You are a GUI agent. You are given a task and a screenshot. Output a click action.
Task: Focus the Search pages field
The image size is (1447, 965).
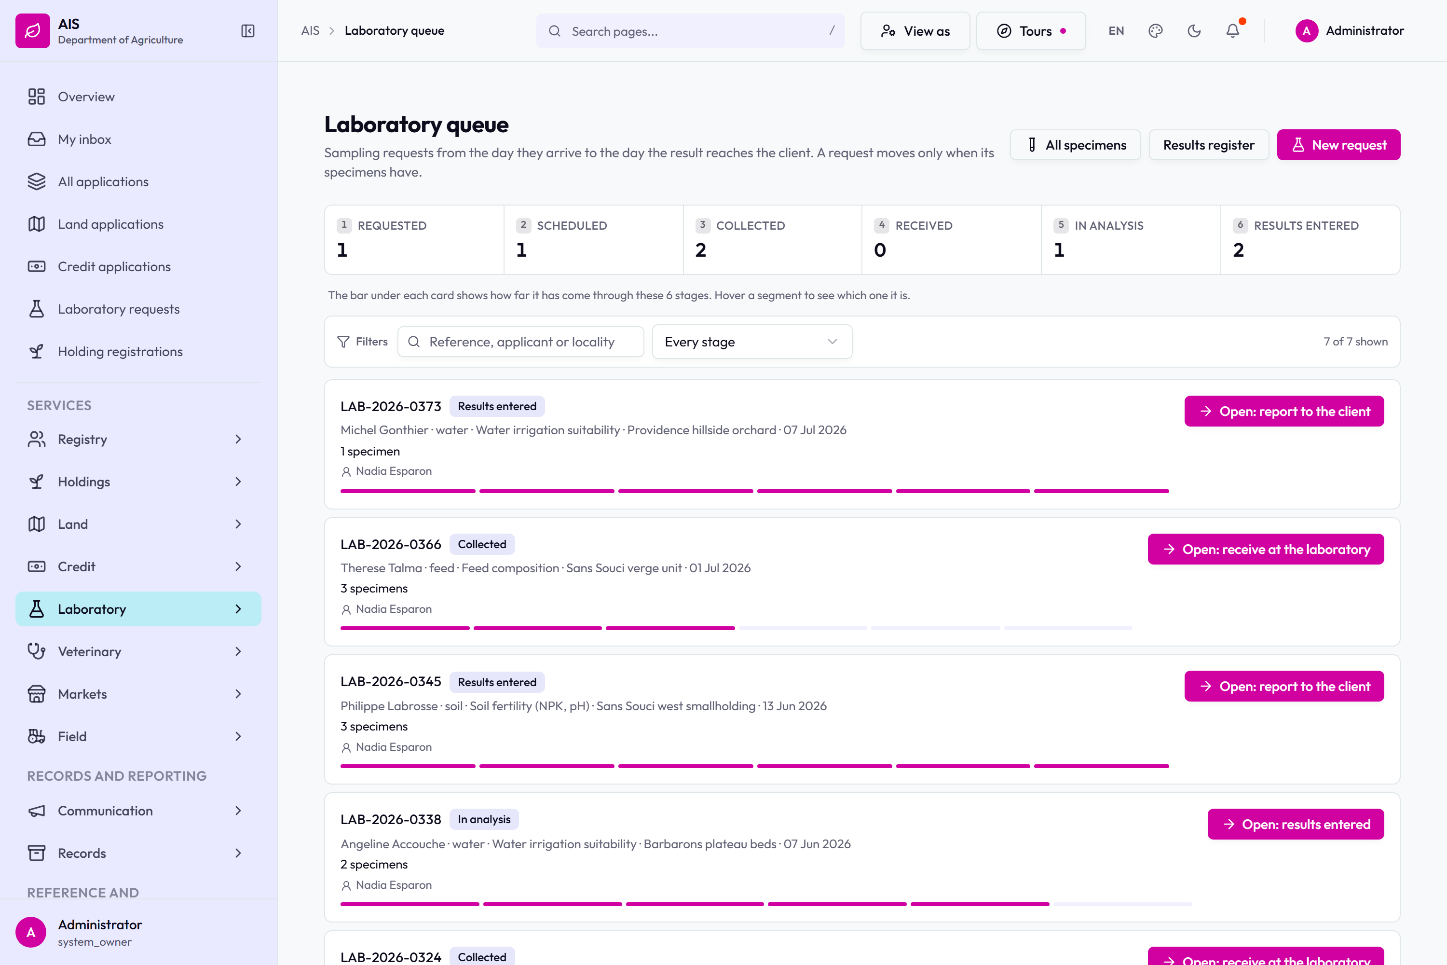click(x=690, y=31)
